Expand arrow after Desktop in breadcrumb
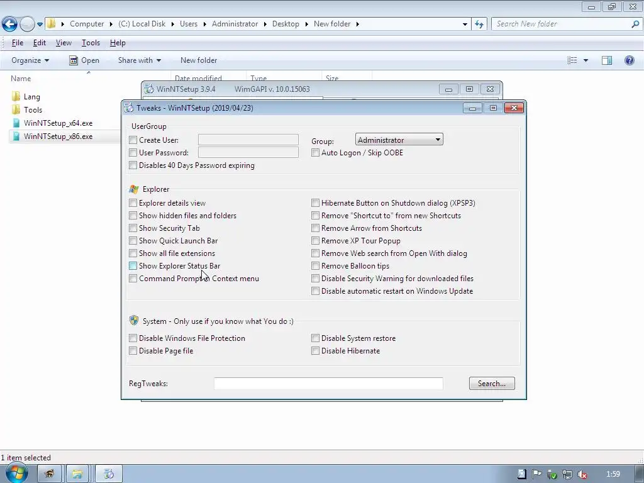Screen dimensions: 644x483 [306, 25]
